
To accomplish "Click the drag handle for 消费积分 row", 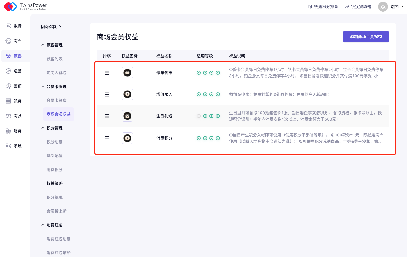I will click(107, 138).
